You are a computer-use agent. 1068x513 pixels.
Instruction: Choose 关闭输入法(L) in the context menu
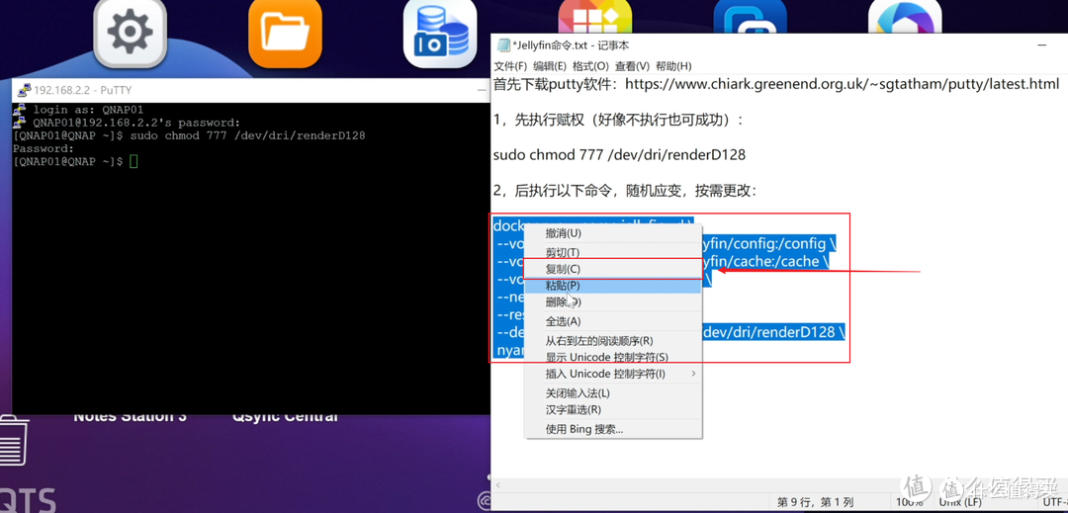613,393
